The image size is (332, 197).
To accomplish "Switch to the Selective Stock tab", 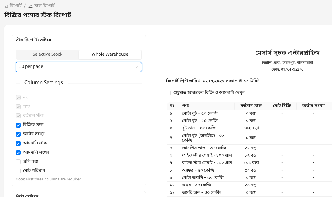I will click(47, 54).
